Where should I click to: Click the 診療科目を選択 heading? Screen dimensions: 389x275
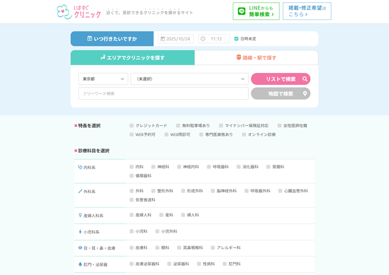[x=92, y=151]
